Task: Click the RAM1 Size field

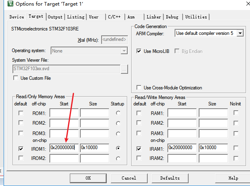Action: (x=213, y=113)
